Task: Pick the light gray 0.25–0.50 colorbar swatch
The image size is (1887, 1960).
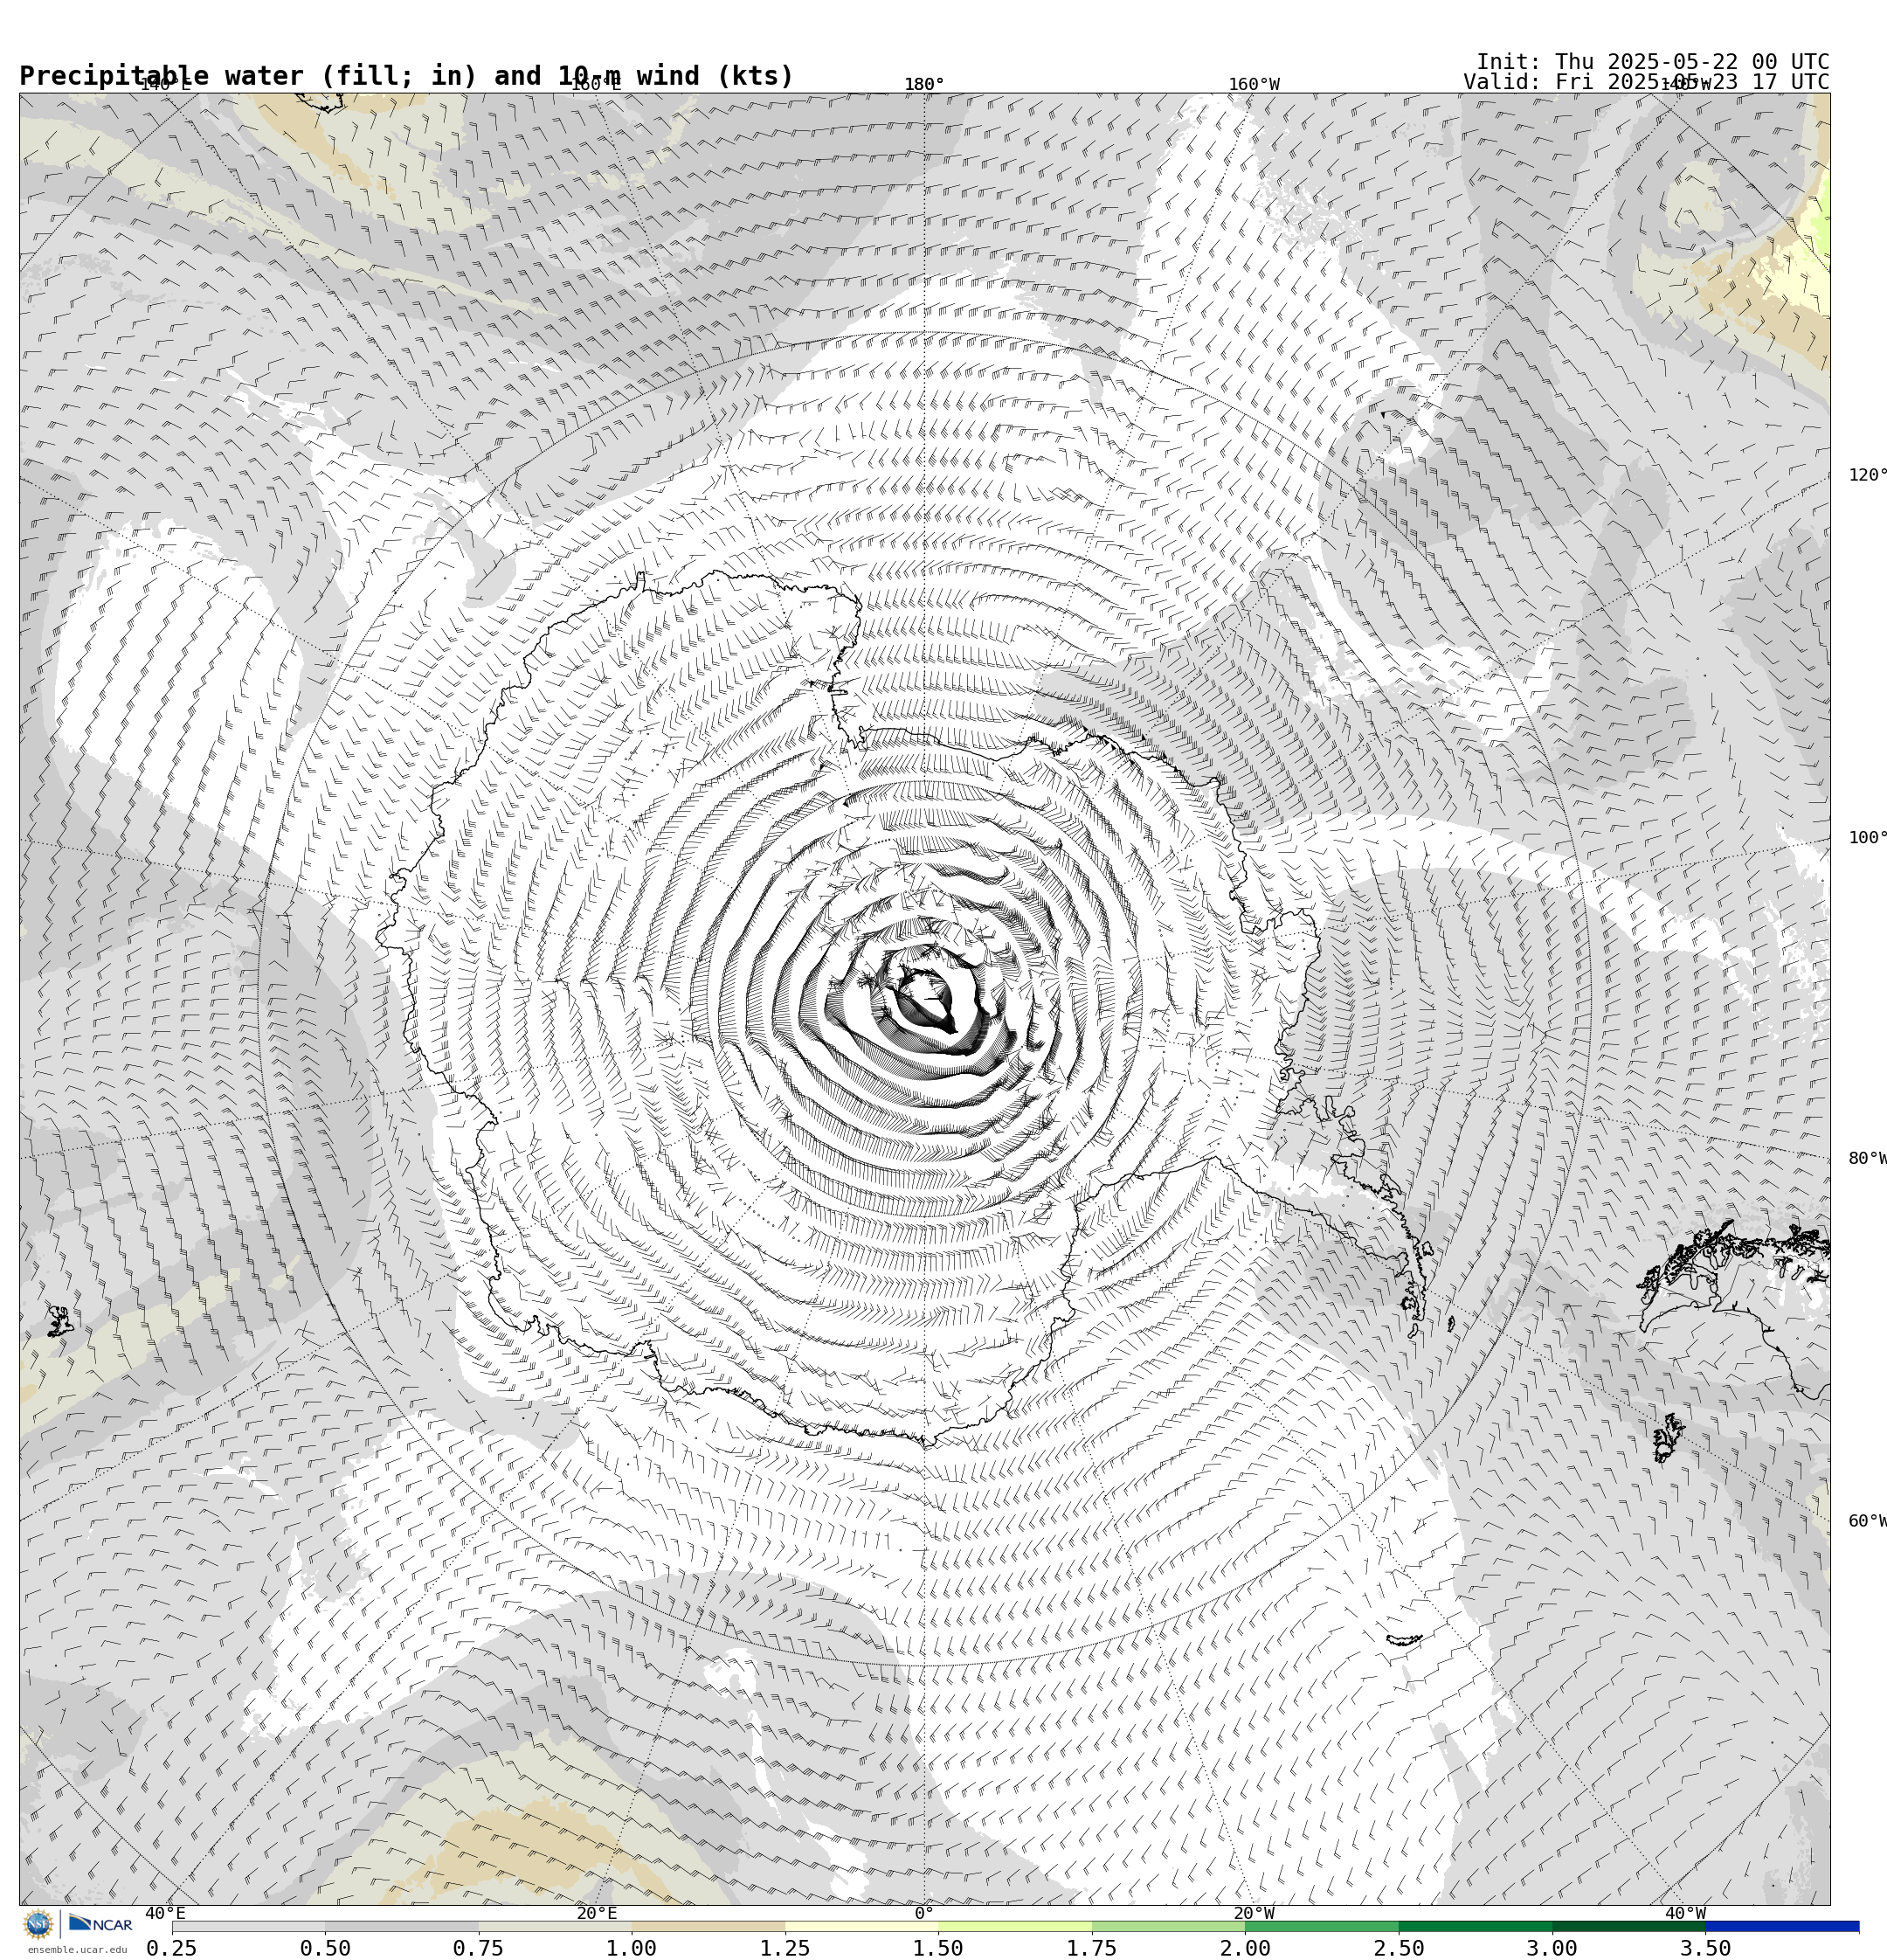Action: click(248, 1926)
